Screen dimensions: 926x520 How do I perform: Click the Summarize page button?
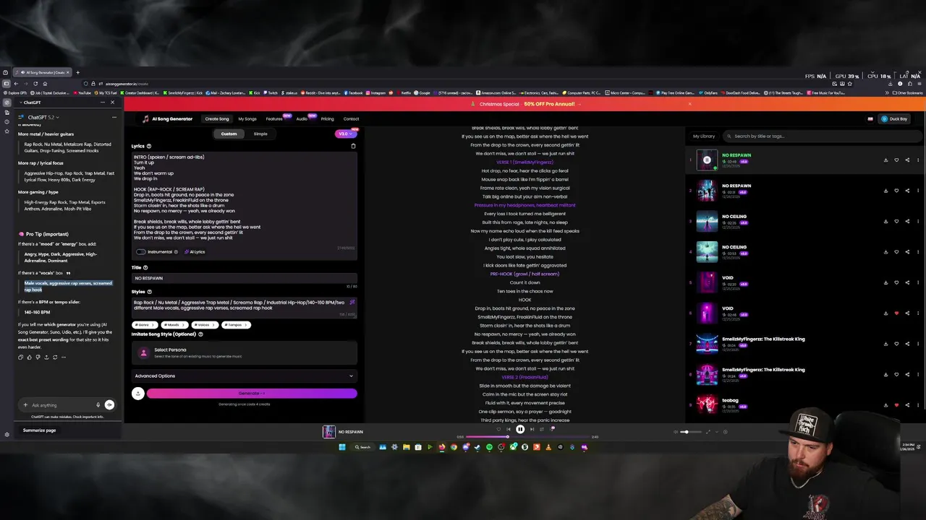click(39, 430)
